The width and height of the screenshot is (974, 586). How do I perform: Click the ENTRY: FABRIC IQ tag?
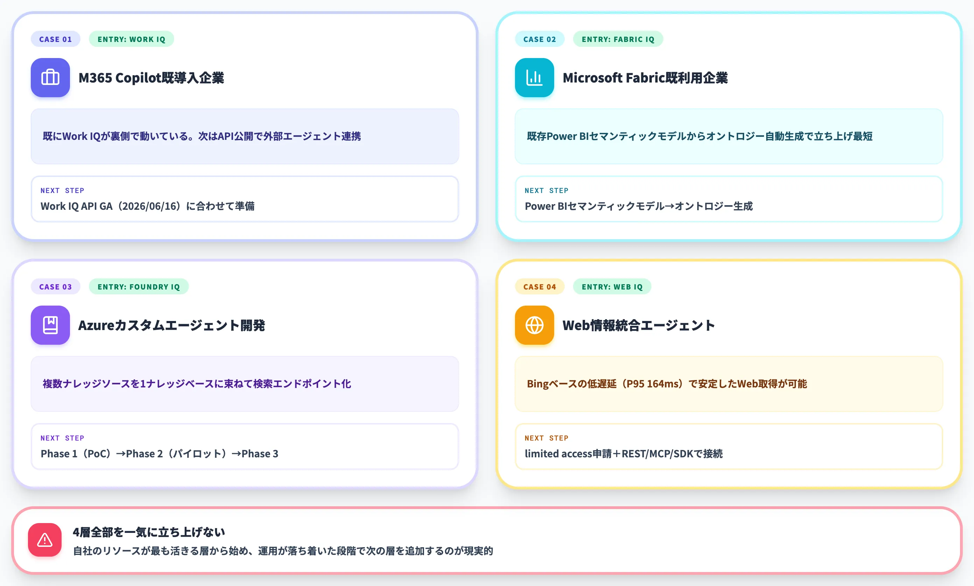[x=618, y=39]
